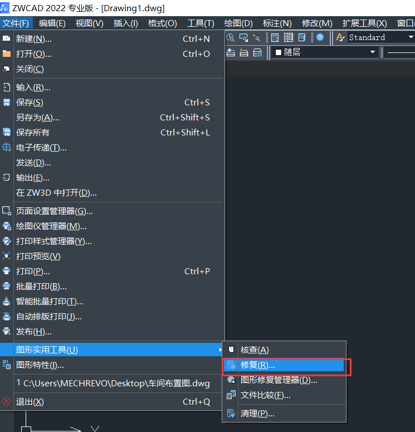Click the zoom previous icon
This screenshot has width=415, height=432.
pos(257,37)
